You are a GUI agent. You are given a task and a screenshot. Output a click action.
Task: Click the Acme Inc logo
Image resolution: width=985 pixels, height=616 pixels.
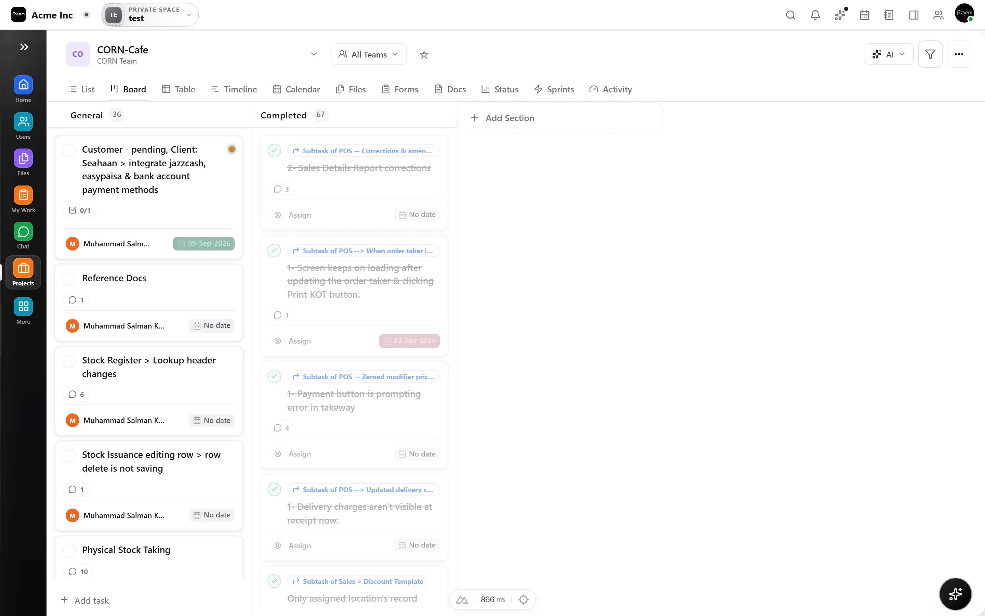[18, 15]
